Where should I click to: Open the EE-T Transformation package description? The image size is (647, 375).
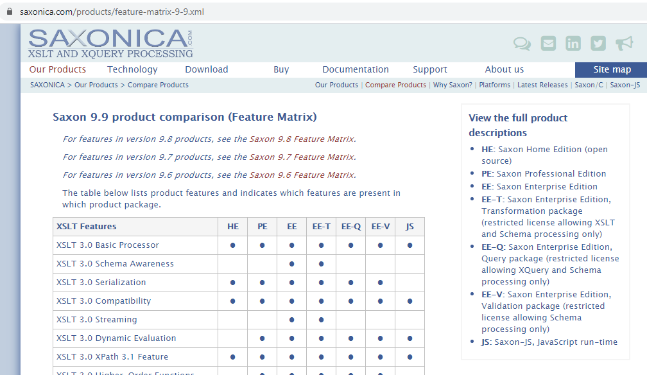[548, 217]
